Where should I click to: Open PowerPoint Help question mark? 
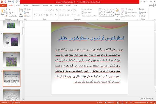(141, 2)
